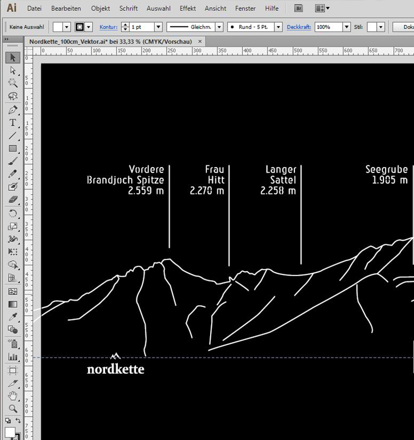This screenshot has height=440, width=414.
Task: Click the default fill and stroke icon
Action: 8,421
